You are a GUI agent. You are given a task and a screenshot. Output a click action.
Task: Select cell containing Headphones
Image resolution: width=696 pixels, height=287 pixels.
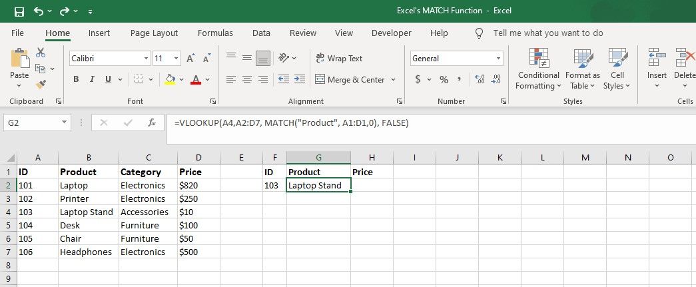click(89, 252)
